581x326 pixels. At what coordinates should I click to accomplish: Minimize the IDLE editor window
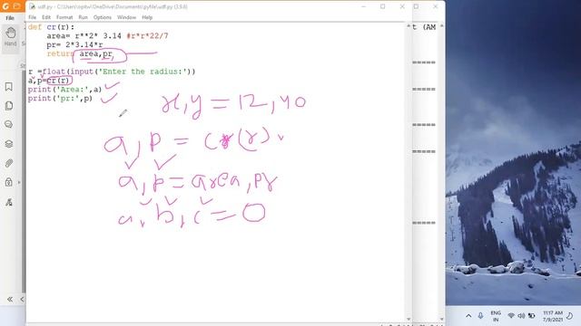point(363,6)
